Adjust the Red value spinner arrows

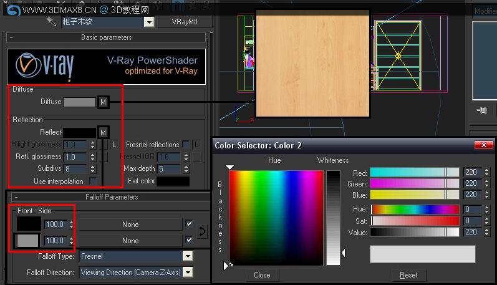click(487, 172)
